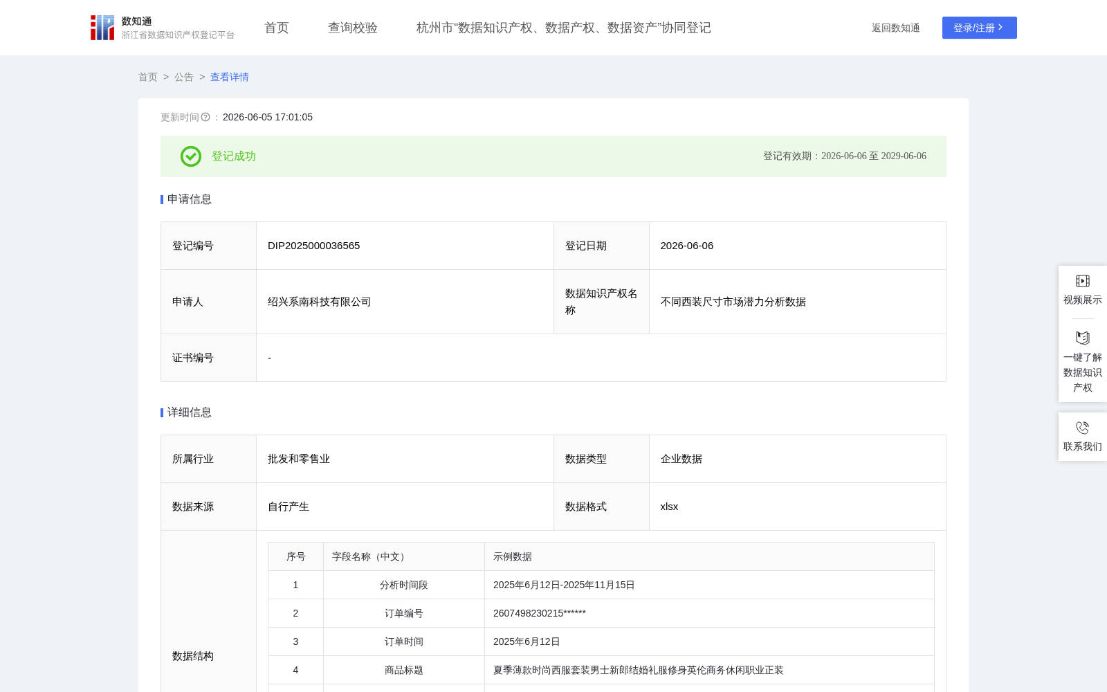Click the 证书编号 label cell
1107x692 pixels.
pyautogui.click(x=208, y=358)
